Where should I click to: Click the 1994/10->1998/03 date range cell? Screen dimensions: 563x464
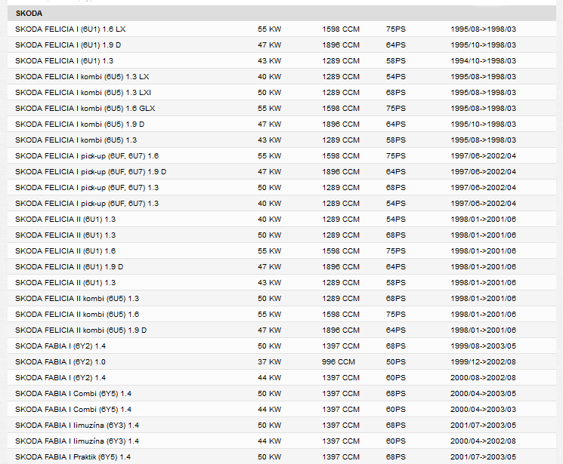(x=483, y=61)
